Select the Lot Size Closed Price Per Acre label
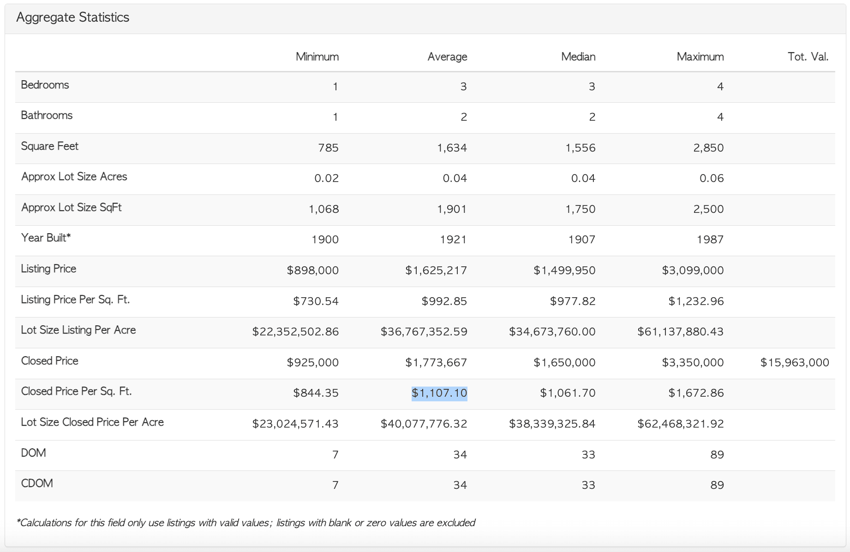This screenshot has height=552, width=850. click(x=92, y=422)
